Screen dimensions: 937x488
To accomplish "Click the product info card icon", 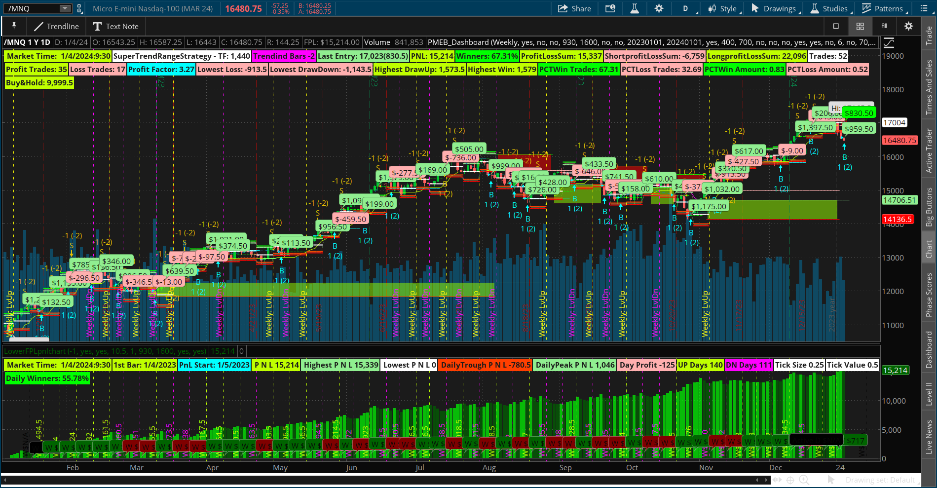I will pos(610,8).
